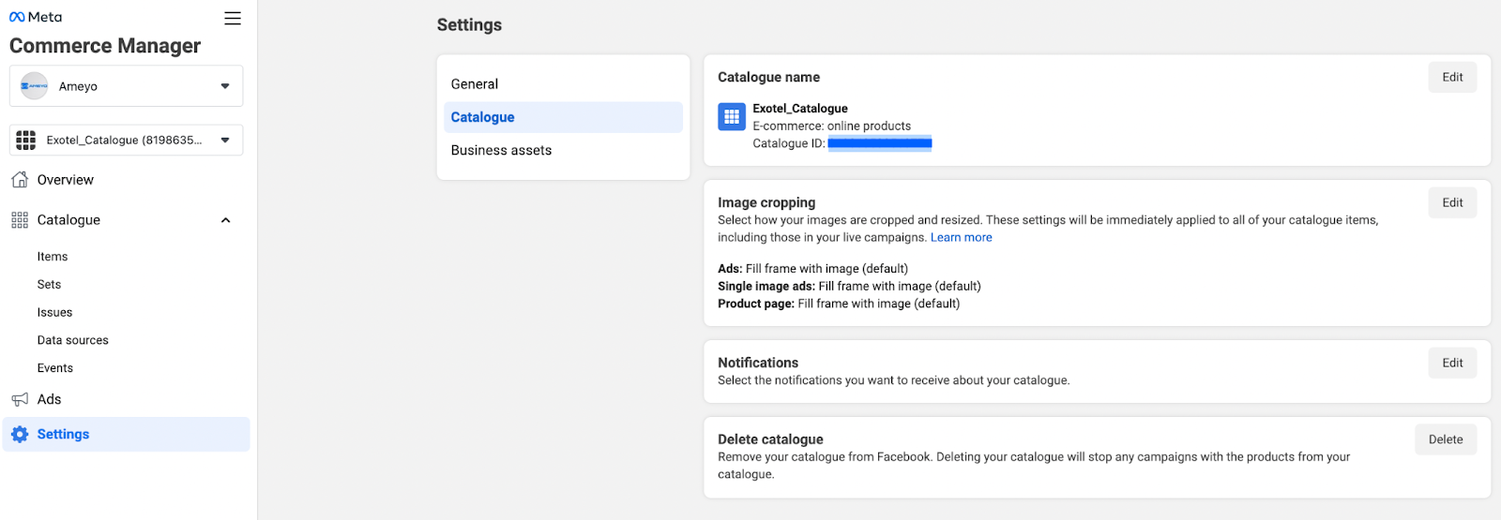Click the blue Exotel_Catalogue grid icon
The width and height of the screenshot is (1501, 520).
pos(732,117)
